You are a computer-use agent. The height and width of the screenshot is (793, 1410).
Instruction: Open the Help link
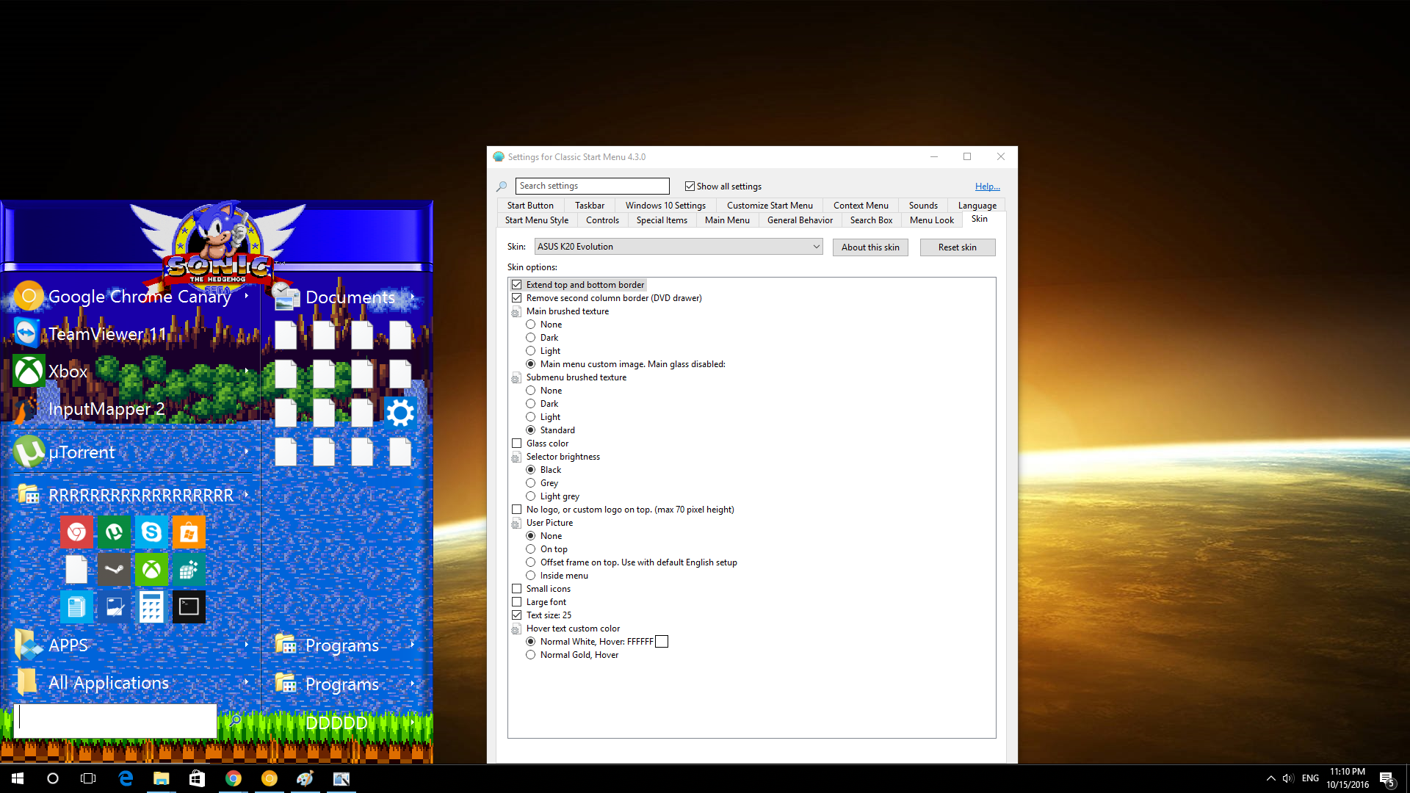click(987, 187)
